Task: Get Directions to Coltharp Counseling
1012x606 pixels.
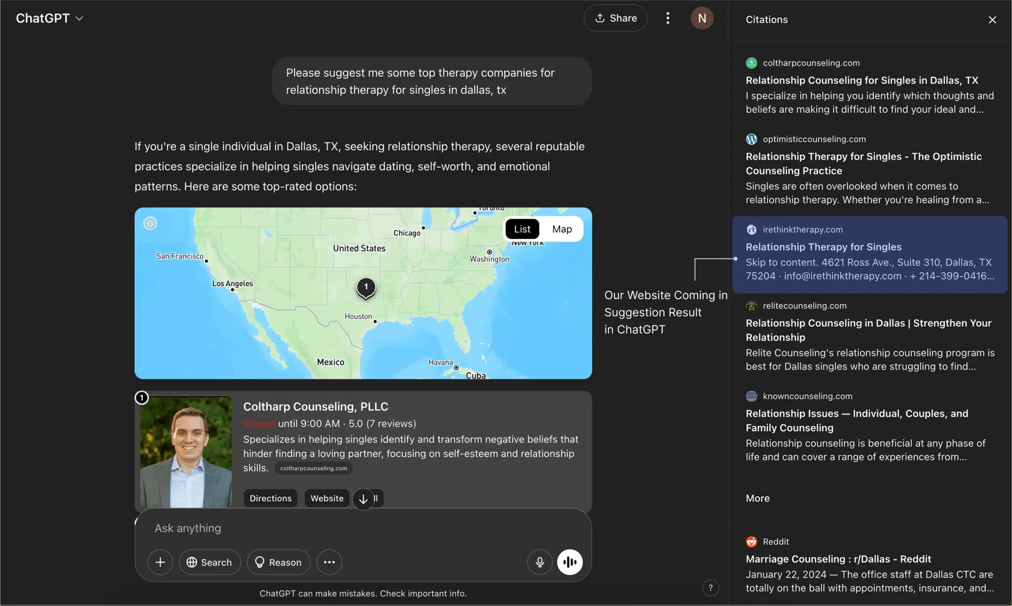Action: click(x=271, y=498)
